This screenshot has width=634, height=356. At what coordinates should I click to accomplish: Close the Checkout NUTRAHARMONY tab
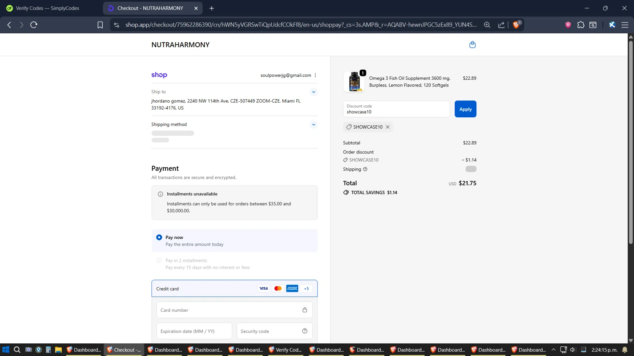coord(196,8)
